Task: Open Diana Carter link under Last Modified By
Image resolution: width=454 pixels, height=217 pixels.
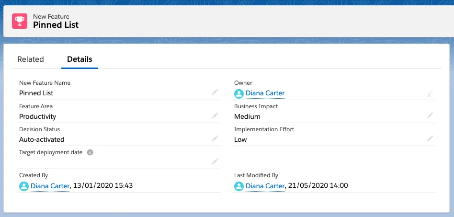Action: pyautogui.click(x=265, y=186)
